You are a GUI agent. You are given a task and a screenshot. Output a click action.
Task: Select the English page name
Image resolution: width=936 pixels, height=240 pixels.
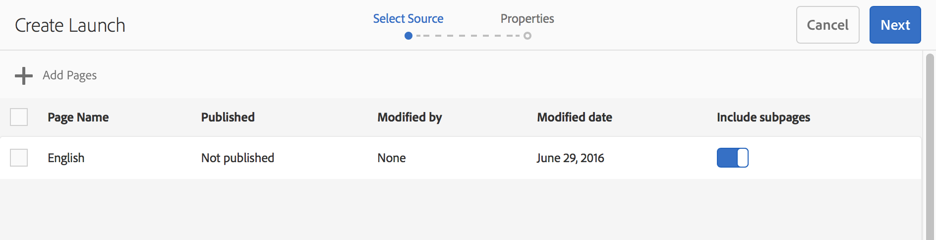click(x=66, y=158)
